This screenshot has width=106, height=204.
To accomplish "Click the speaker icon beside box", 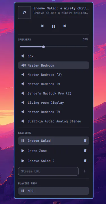I will point(23,56).
